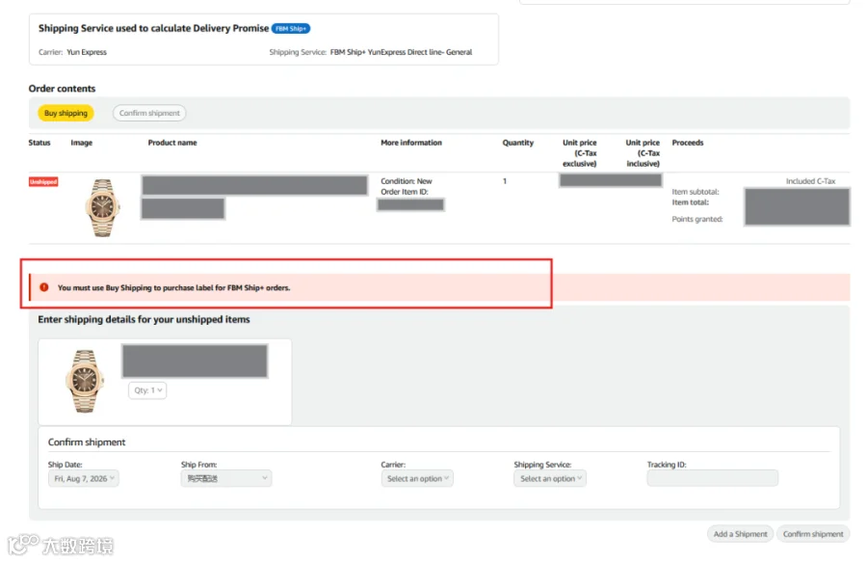
Task: Click the 'Unit price (C-Tax inclusive)' column header
Action: click(x=643, y=153)
